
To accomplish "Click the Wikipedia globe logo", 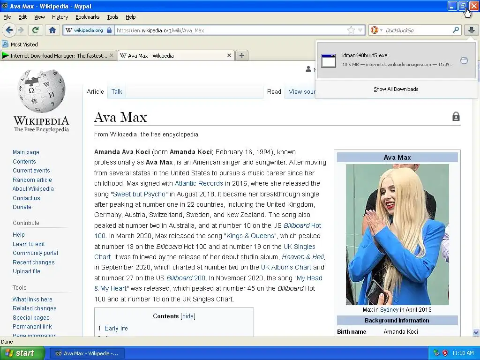I will [x=41, y=101].
